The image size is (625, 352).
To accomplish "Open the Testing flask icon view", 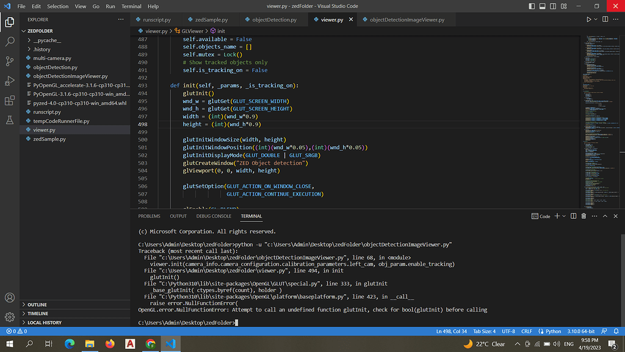I will point(10,120).
